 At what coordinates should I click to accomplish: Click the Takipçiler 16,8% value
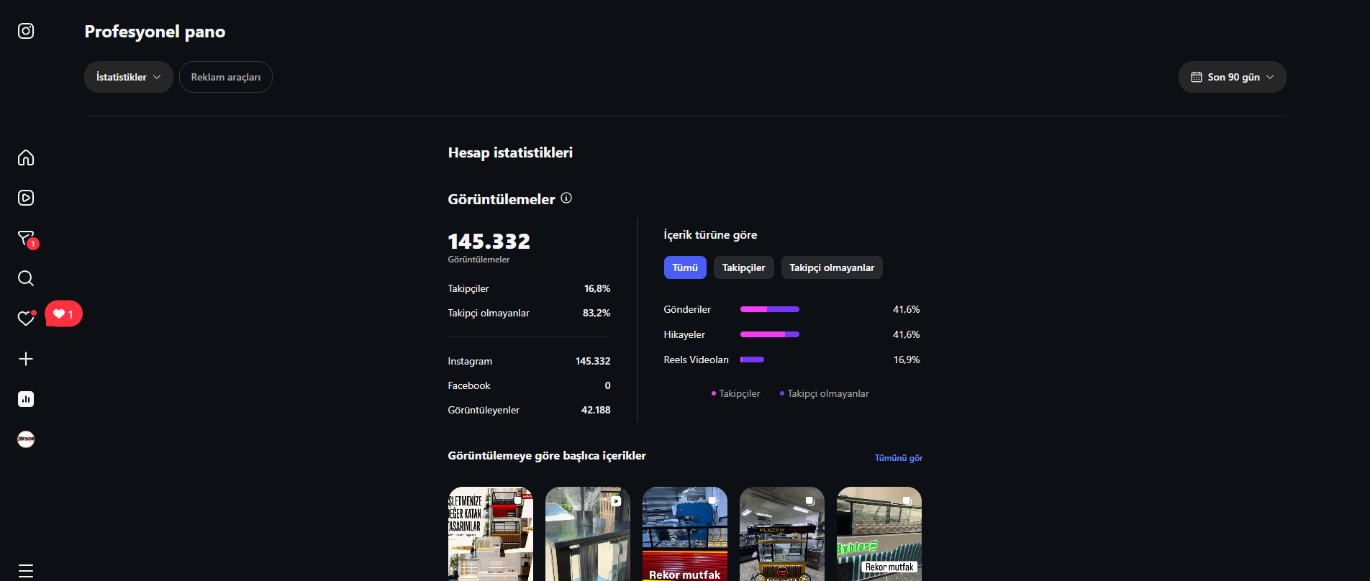(597, 288)
